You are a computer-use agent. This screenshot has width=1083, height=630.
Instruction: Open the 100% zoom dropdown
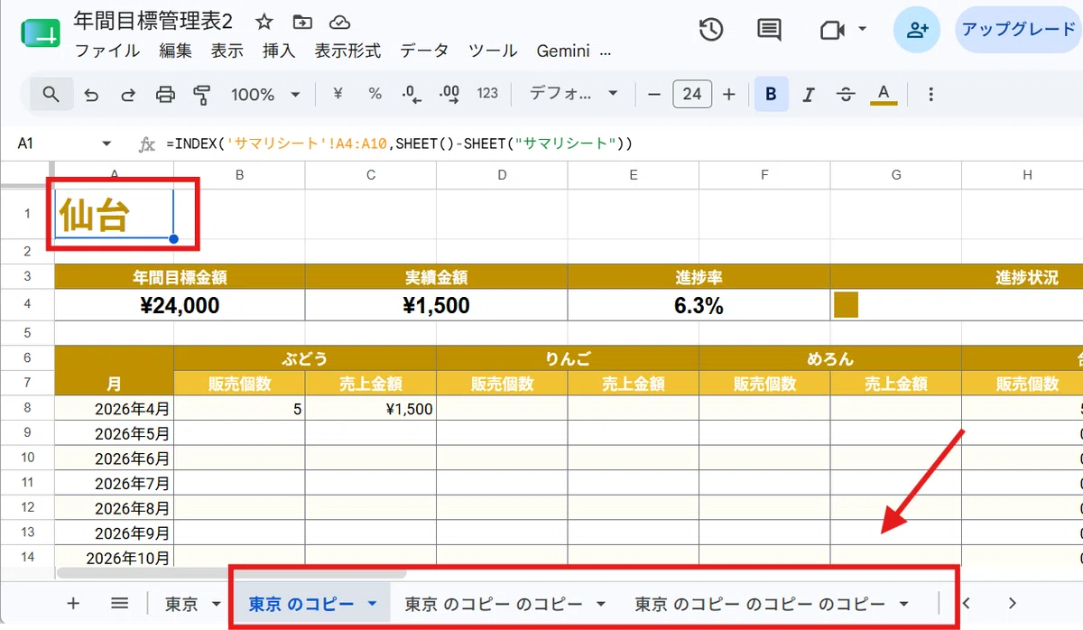pos(265,94)
